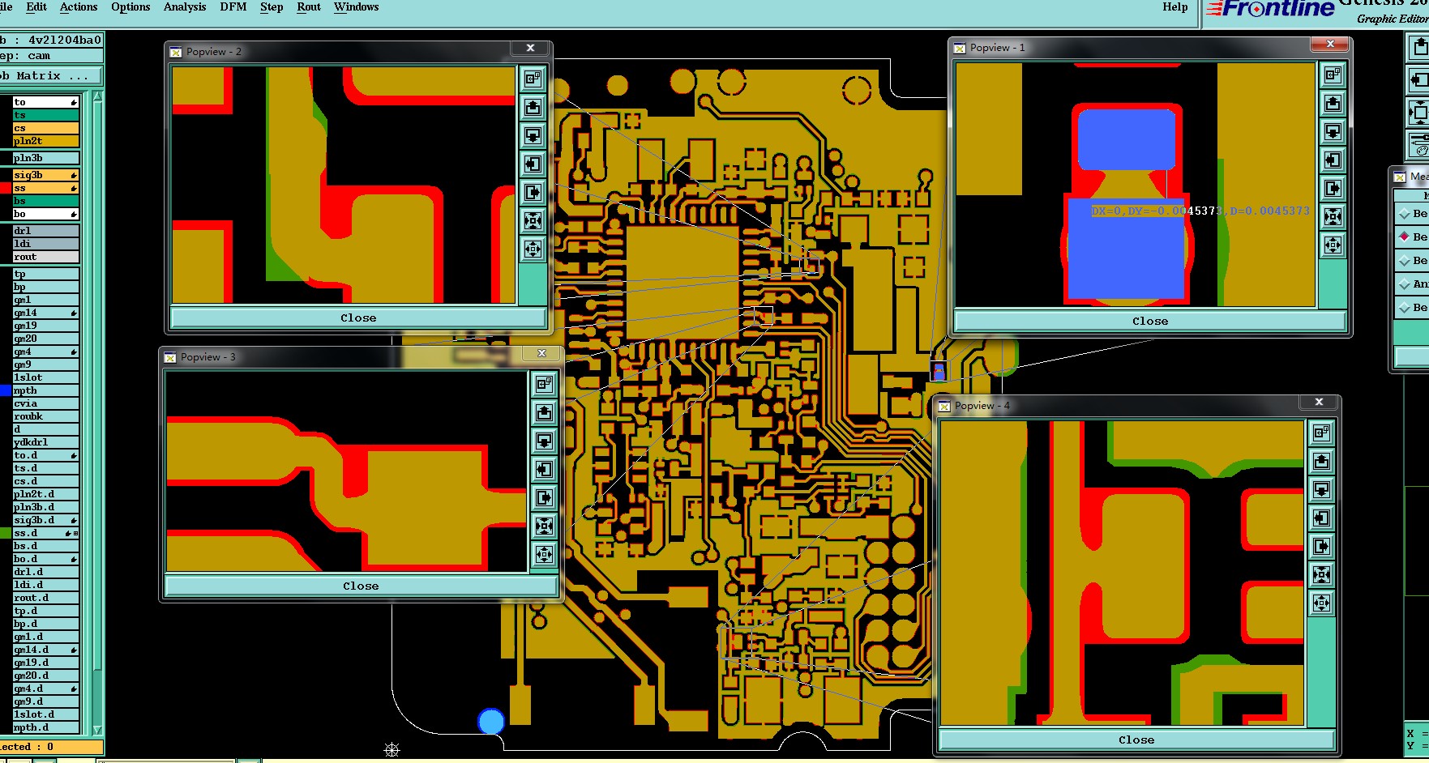Open the Job Matrix selector
The width and height of the screenshot is (1429, 763).
coord(50,76)
